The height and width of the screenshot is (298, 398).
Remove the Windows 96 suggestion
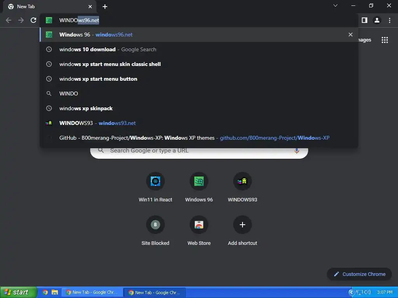tap(351, 35)
